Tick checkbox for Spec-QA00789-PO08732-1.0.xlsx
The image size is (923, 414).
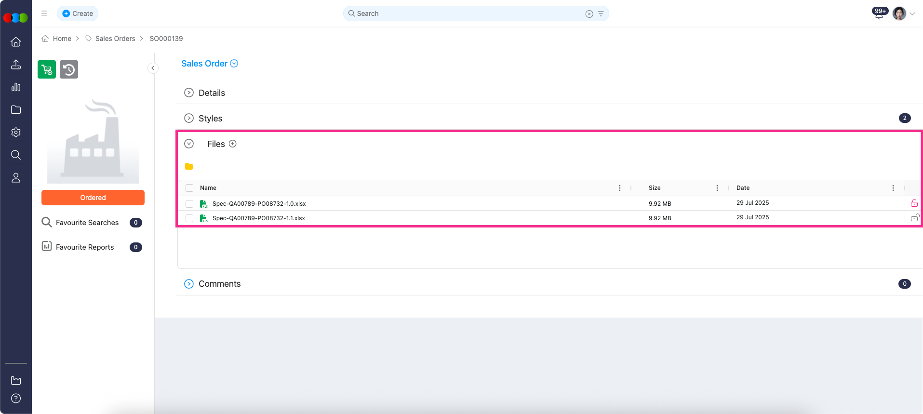click(189, 204)
